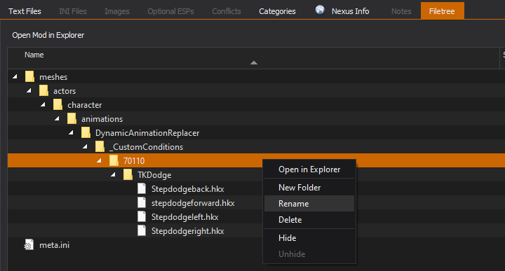Click Open Mod in Explorer
The height and width of the screenshot is (271, 505).
click(x=48, y=35)
